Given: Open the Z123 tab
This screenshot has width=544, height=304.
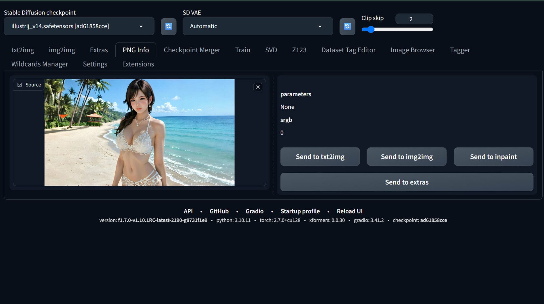Looking at the screenshot, I should [x=299, y=50].
